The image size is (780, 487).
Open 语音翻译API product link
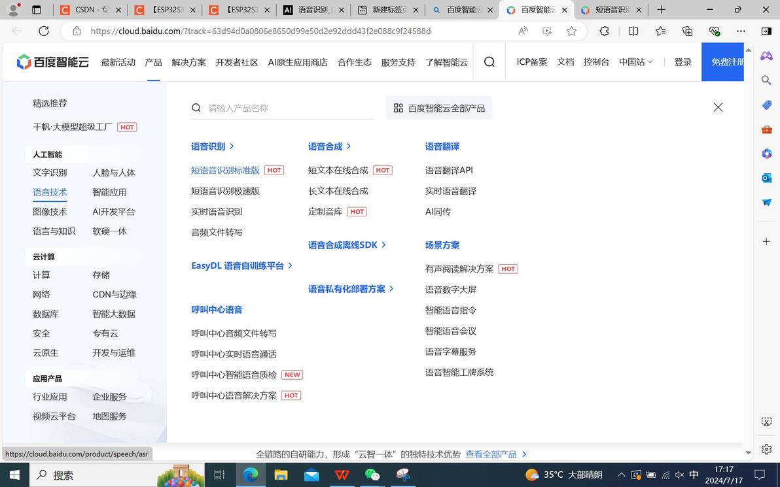[x=449, y=170]
